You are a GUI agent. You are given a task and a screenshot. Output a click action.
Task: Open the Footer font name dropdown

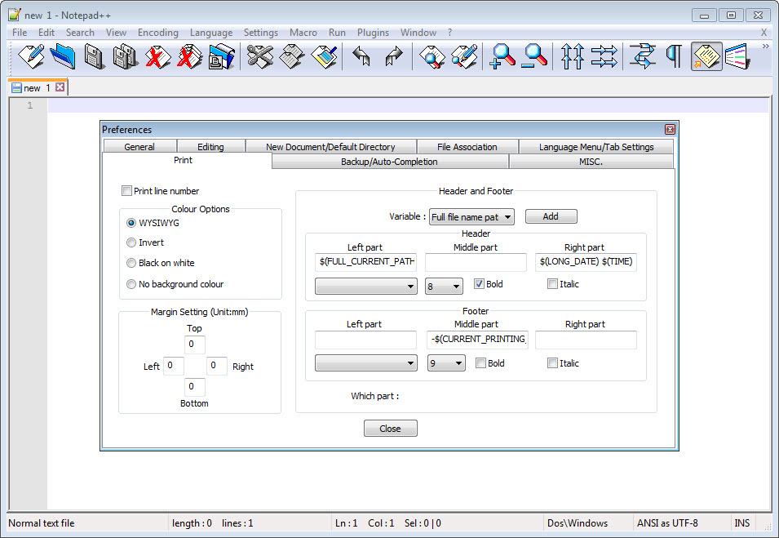(x=366, y=363)
